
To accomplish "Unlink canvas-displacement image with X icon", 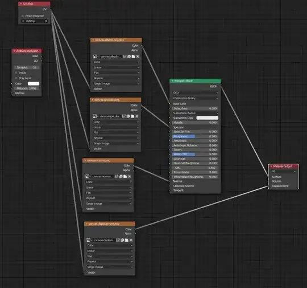I will 131,240.
